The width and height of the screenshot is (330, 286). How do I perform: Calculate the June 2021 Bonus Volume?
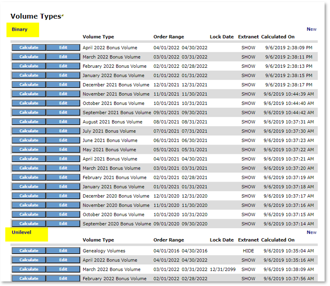tap(29, 141)
